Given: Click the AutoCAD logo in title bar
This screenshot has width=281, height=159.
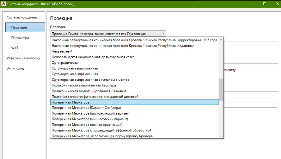Looking at the screenshot, I should [4, 4].
